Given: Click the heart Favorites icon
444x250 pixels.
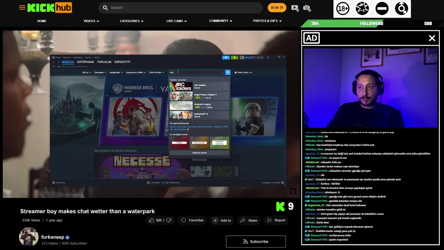Looking at the screenshot, I should point(184,220).
